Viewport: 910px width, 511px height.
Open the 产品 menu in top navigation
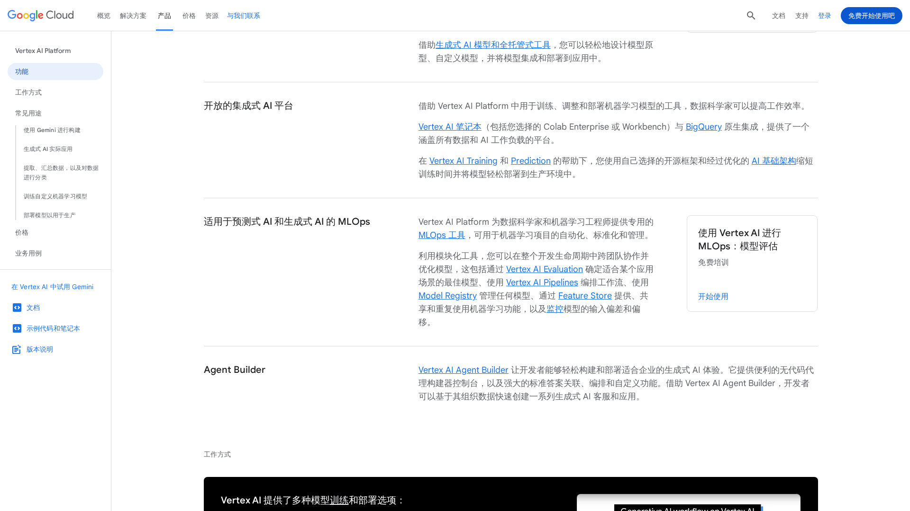pos(164,16)
